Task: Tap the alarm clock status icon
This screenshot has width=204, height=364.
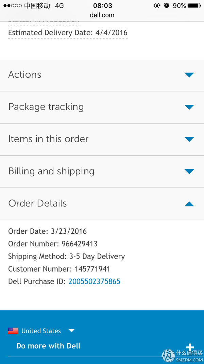Action: 167,5
